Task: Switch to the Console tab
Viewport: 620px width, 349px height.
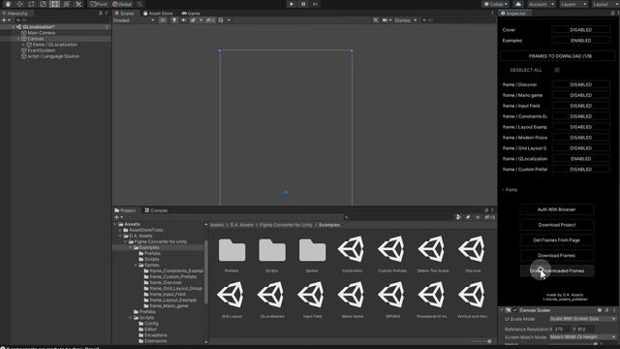Action: (x=156, y=210)
